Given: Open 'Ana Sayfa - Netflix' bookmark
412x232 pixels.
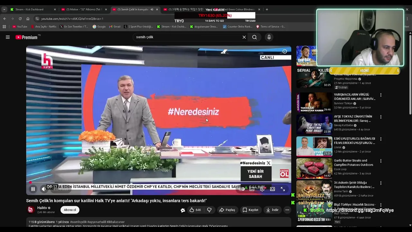Looking at the screenshot, I should click(43, 27).
